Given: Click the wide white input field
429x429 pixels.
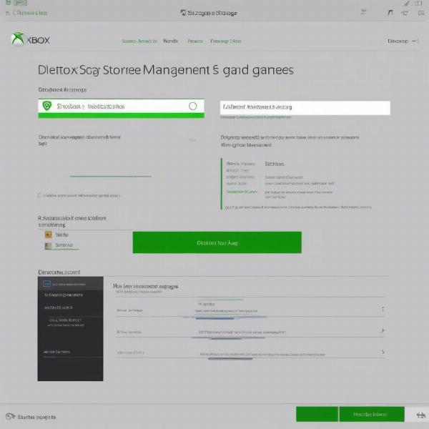Looking at the screenshot, I should pos(305,108).
